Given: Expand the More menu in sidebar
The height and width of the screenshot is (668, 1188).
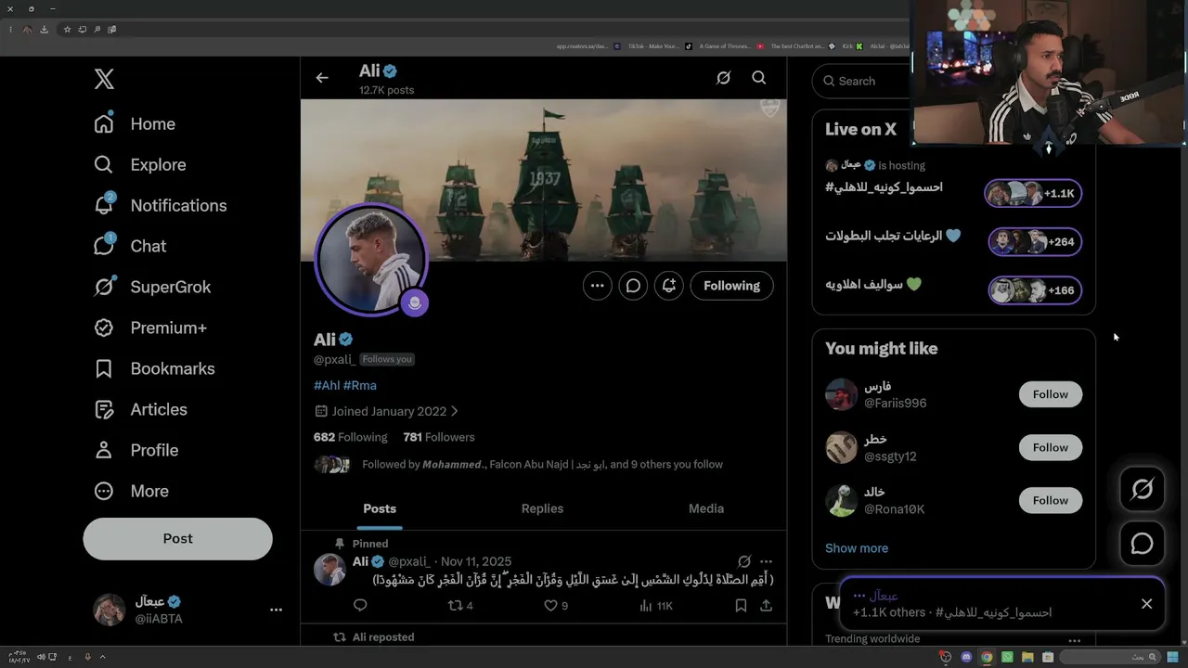Looking at the screenshot, I should 131,491.
